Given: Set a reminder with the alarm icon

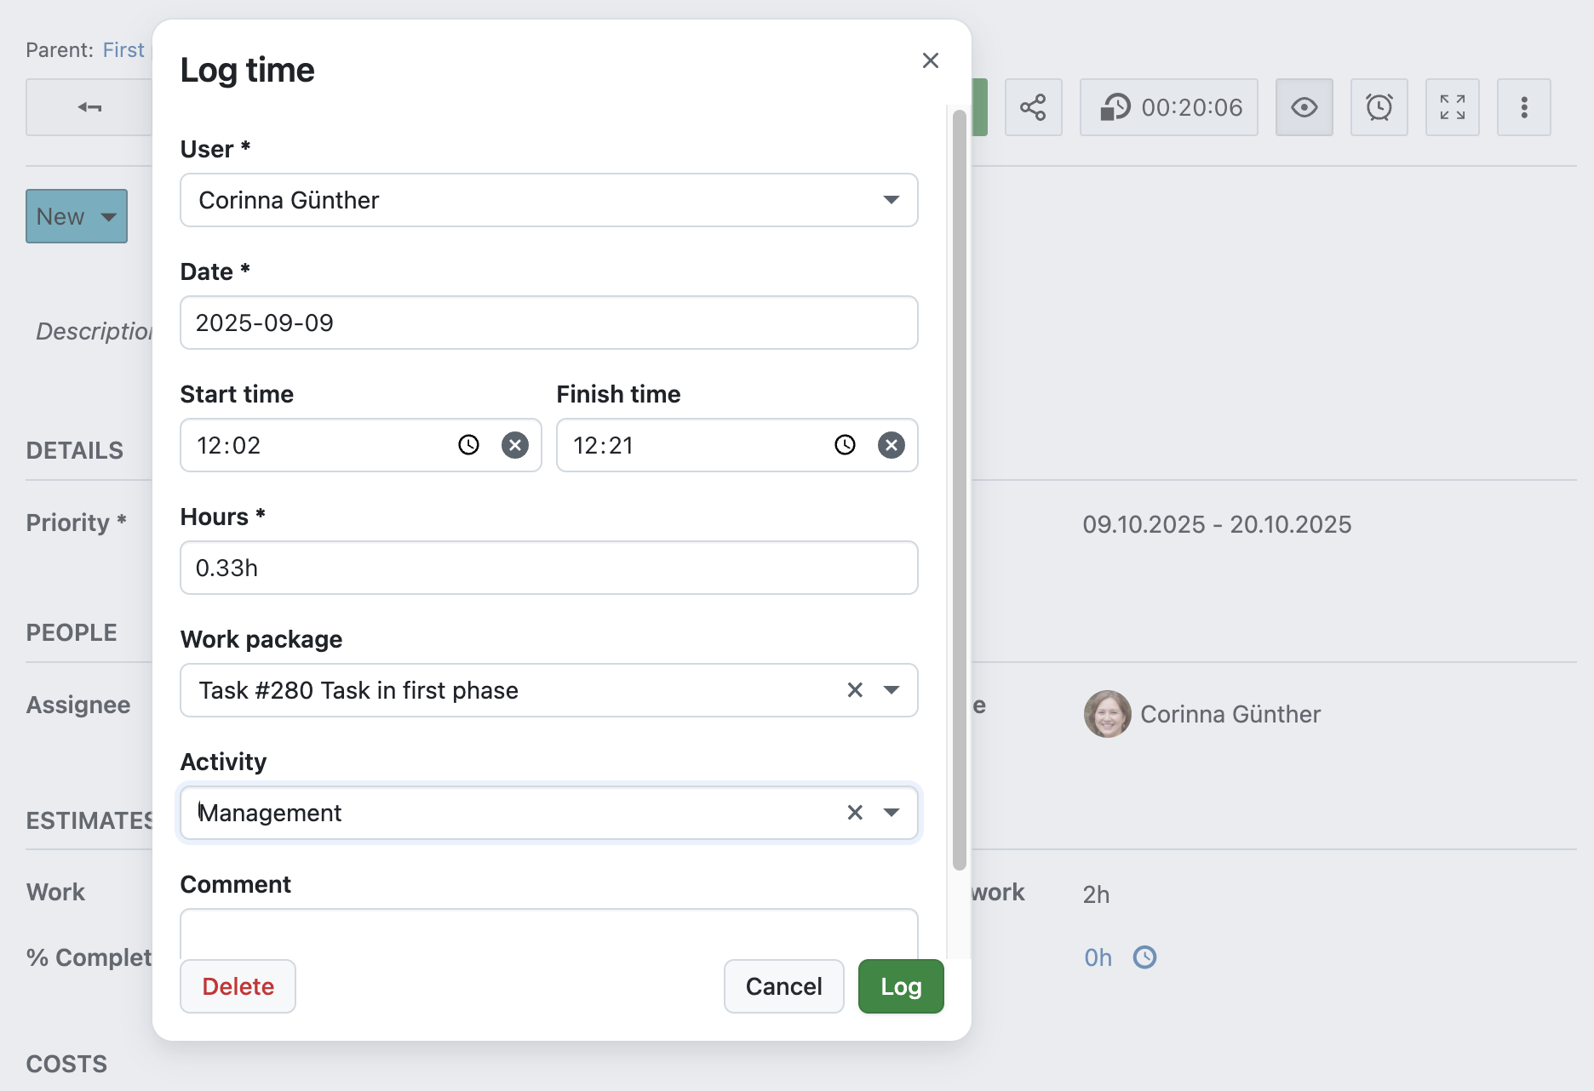Looking at the screenshot, I should [x=1379, y=107].
